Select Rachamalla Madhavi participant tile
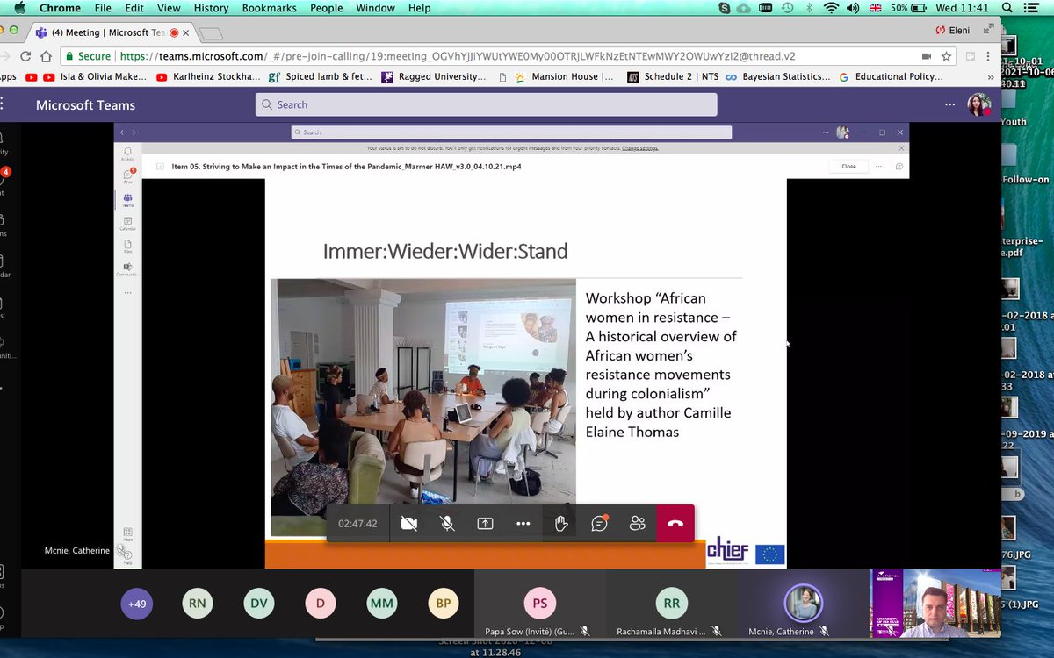1054x658 pixels. click(x=672, y=604)
